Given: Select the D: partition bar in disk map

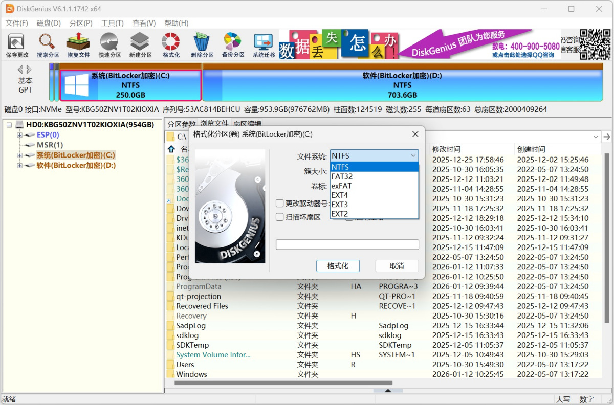Looking at the screenshot, I should click(x=402, y=85).
